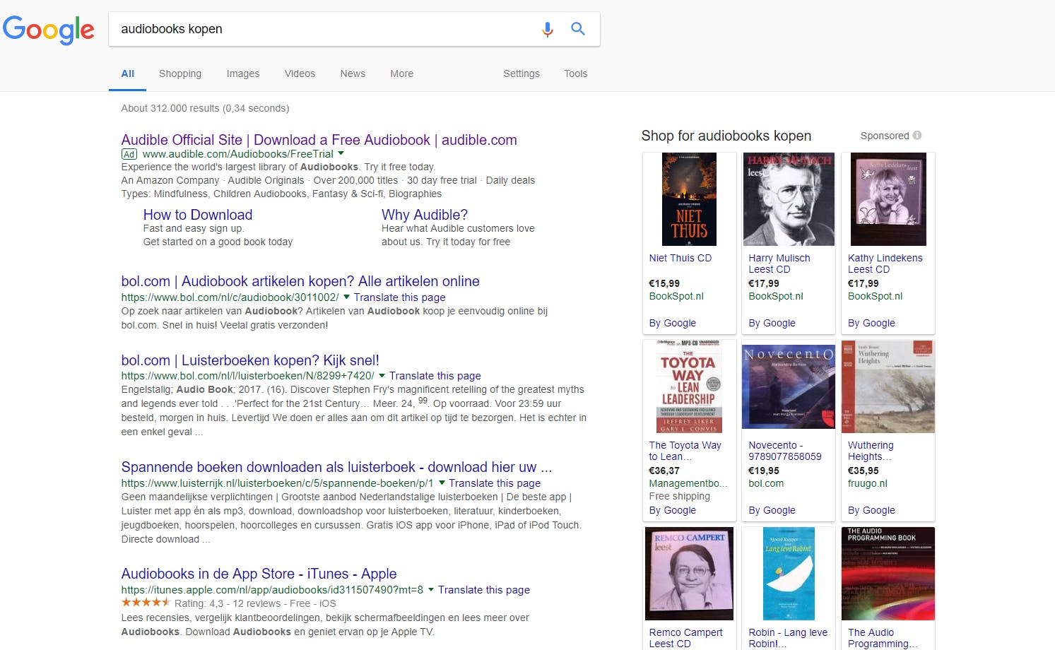Translate the luisterrijk.nl result page
The width and height of the screenshot is (1055, 650).
tap(495, 483)
